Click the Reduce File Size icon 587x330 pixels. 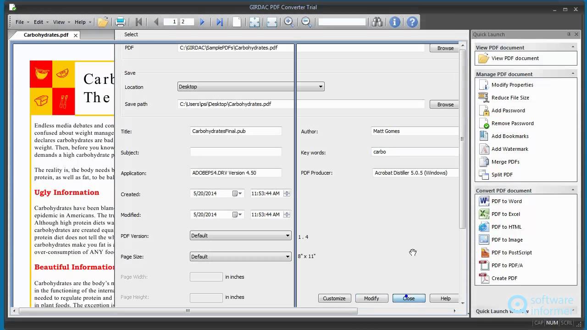pos(484,98)
